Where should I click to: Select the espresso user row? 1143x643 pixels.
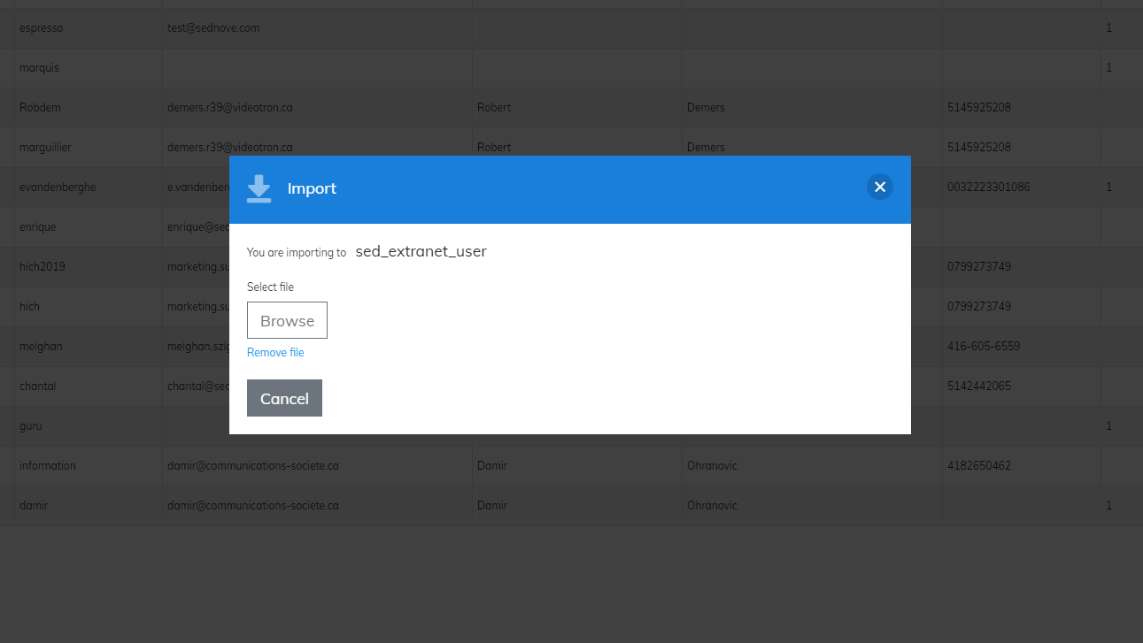(x=41, y=27)
